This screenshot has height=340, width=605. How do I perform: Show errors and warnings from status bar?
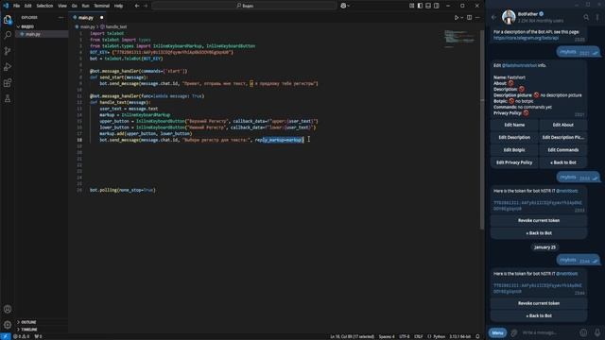[22, 336]
